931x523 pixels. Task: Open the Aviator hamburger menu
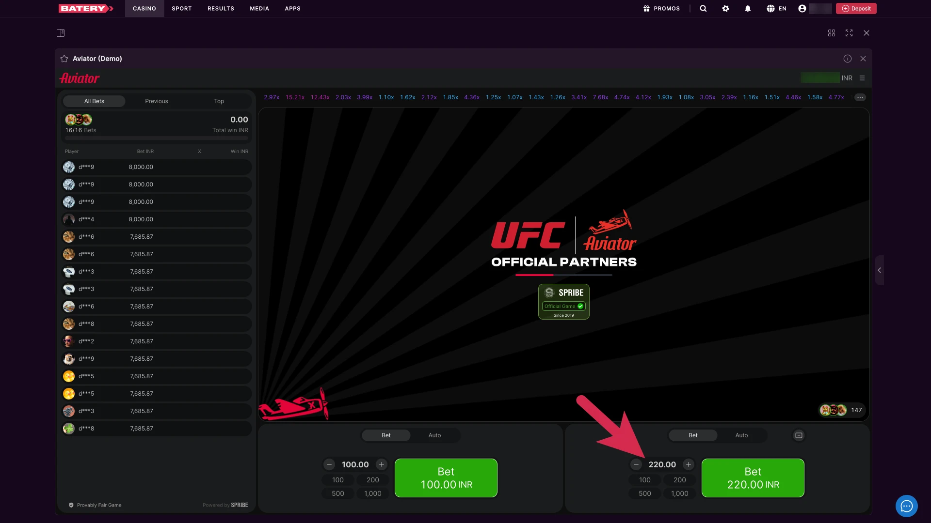click(x=862, y=78)
